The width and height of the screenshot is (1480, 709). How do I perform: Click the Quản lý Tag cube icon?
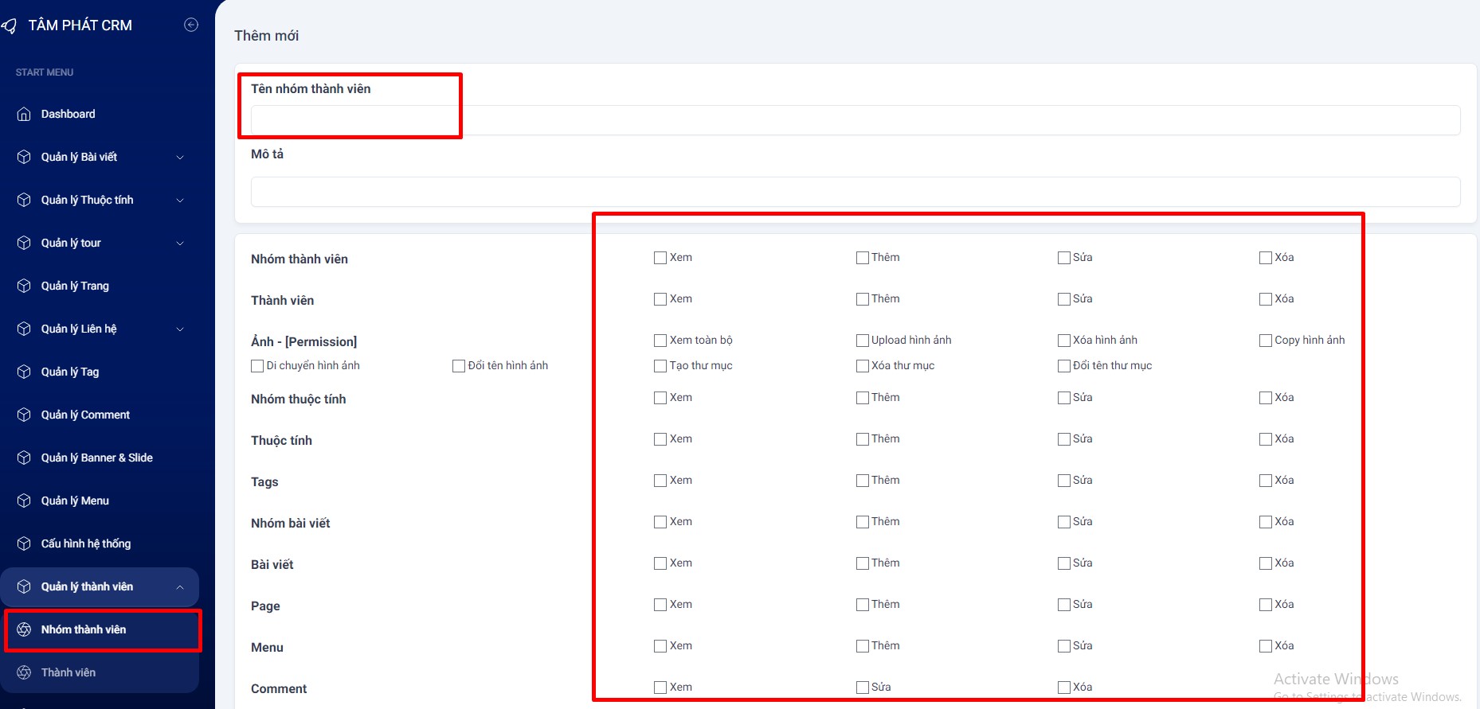pos(24,372)
